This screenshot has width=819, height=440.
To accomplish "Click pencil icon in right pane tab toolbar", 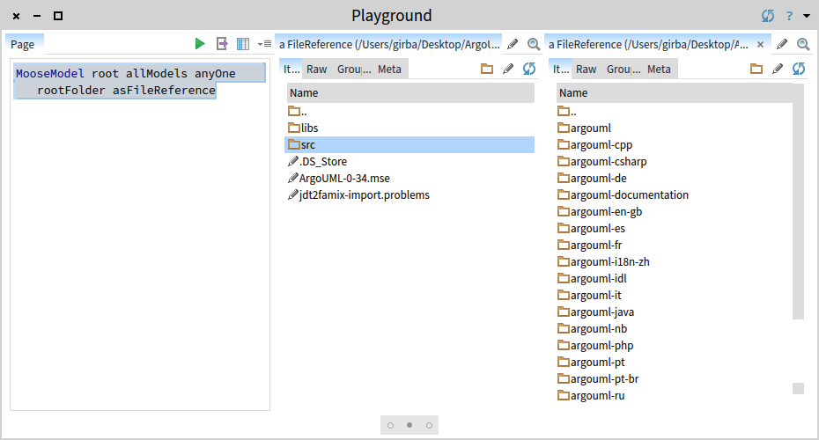I will click(778, 69).
